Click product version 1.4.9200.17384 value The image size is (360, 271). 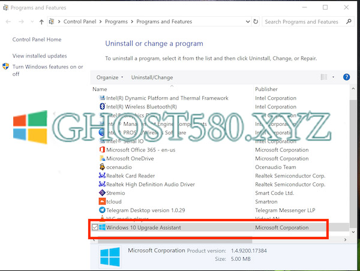click(x=249, y=251)
